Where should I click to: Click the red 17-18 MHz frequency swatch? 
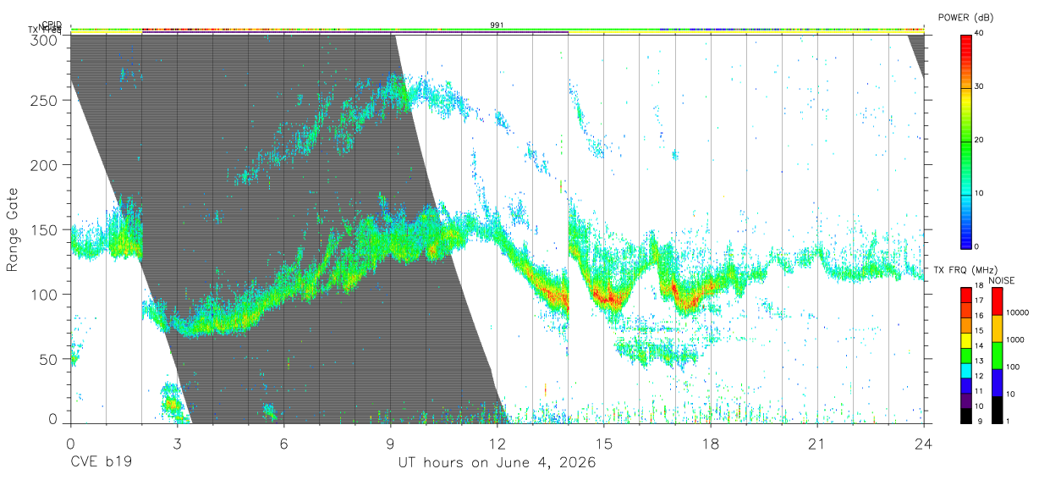[x=965, y=294]
